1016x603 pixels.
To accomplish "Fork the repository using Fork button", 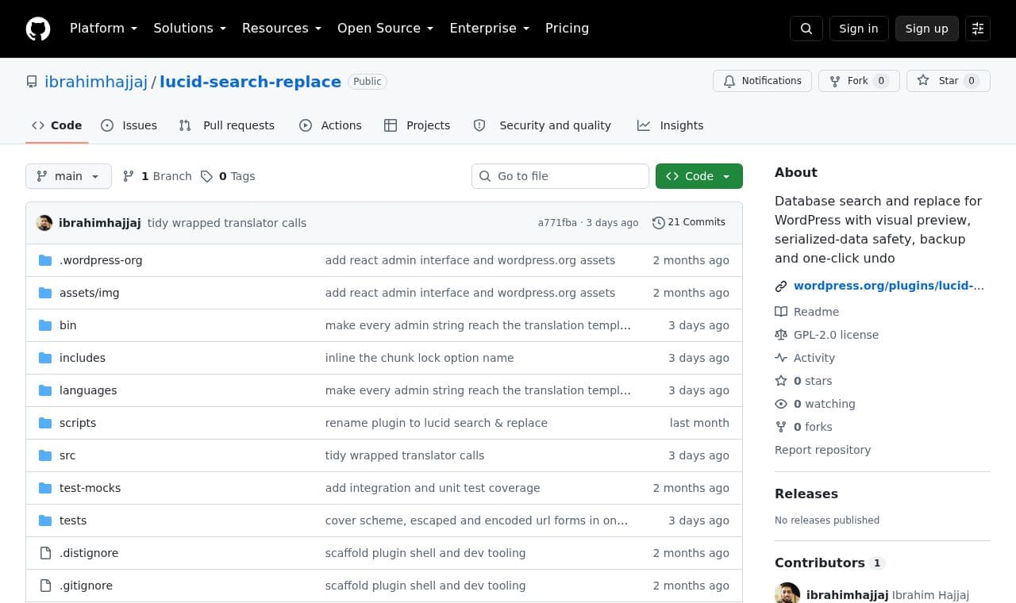I will click(859, 81).
